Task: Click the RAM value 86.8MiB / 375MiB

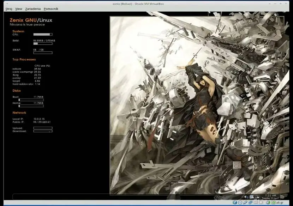Action: (x=44, y=41)
